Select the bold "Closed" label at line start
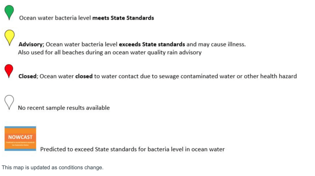The height and width of the screenshot is (176, 315). coord(27,76)
